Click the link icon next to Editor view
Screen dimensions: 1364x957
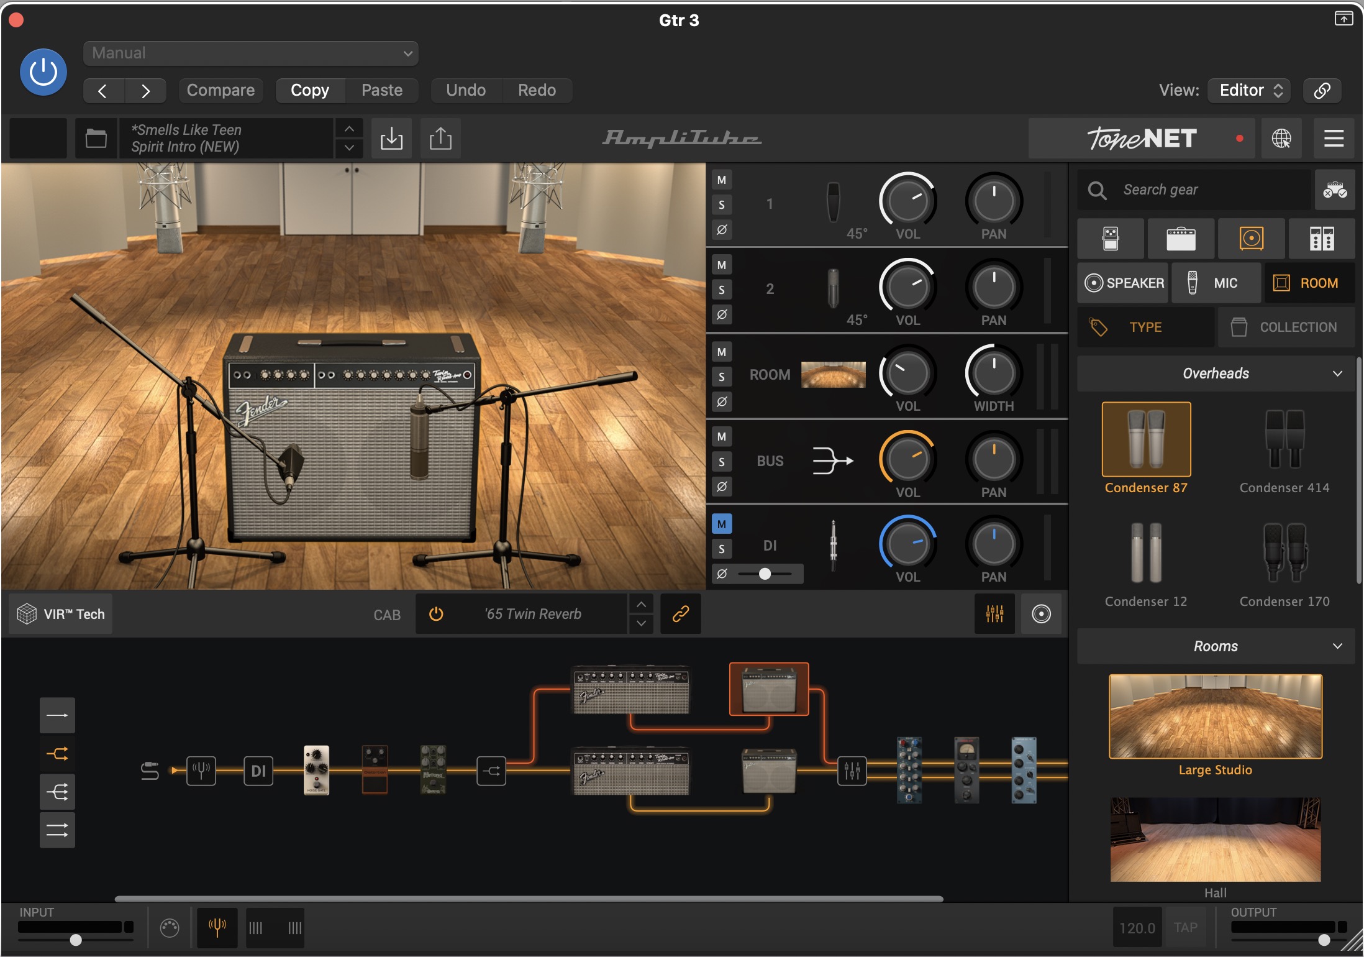click(x=1322, y=91)
